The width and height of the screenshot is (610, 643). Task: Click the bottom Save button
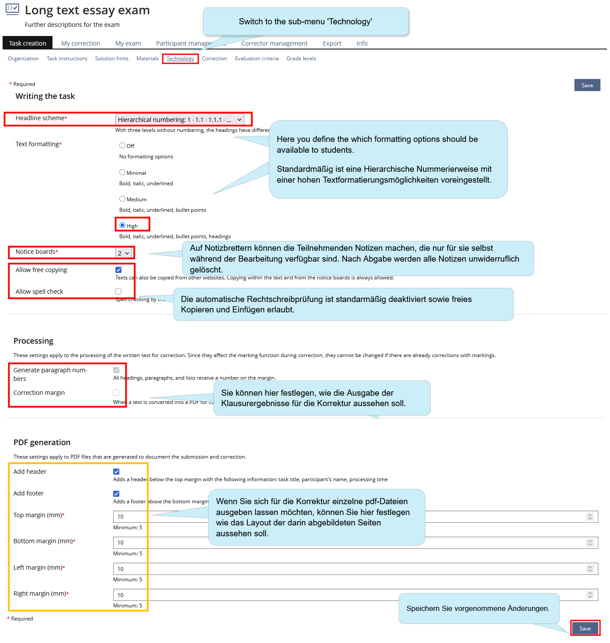click(585, 628)
